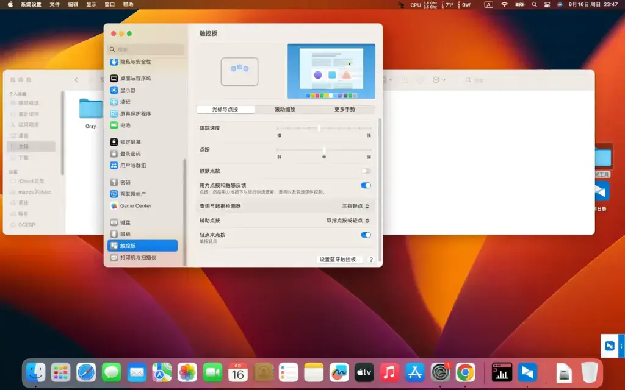Select 电池 in the sidebar
The image size is (625, 390).
click(x=142, y=125)
